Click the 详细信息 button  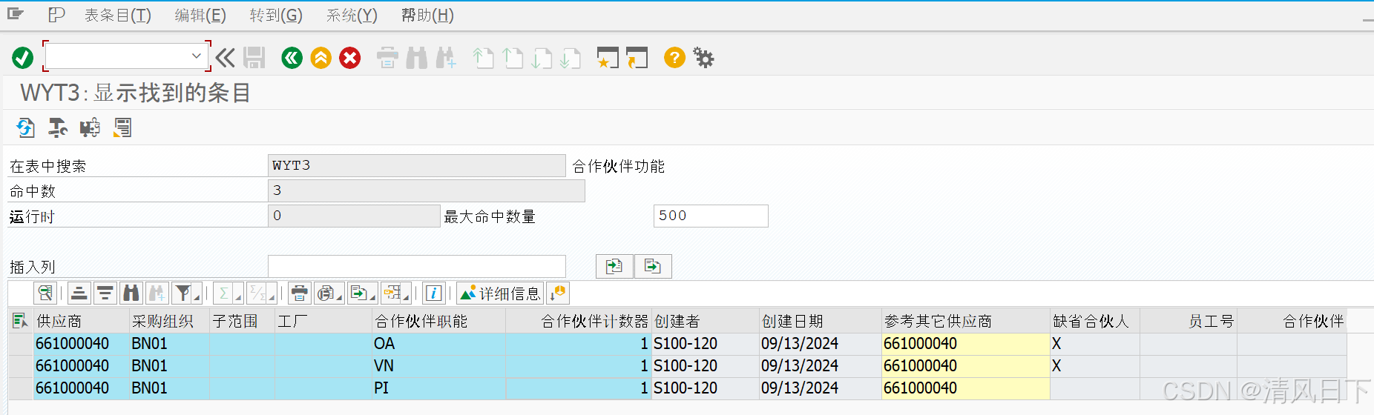[x=500, y=293]
